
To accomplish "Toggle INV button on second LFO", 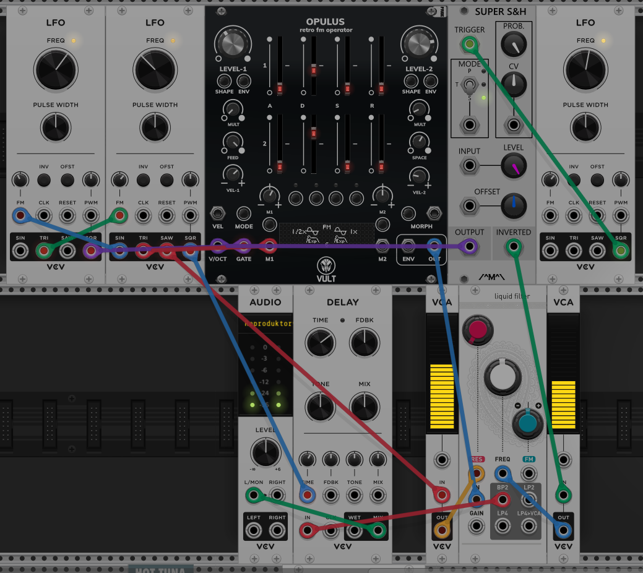I will pyautogui.click(x=143, y=180).
